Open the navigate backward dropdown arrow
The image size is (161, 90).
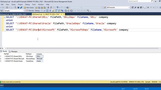click(x=1, y=7)
